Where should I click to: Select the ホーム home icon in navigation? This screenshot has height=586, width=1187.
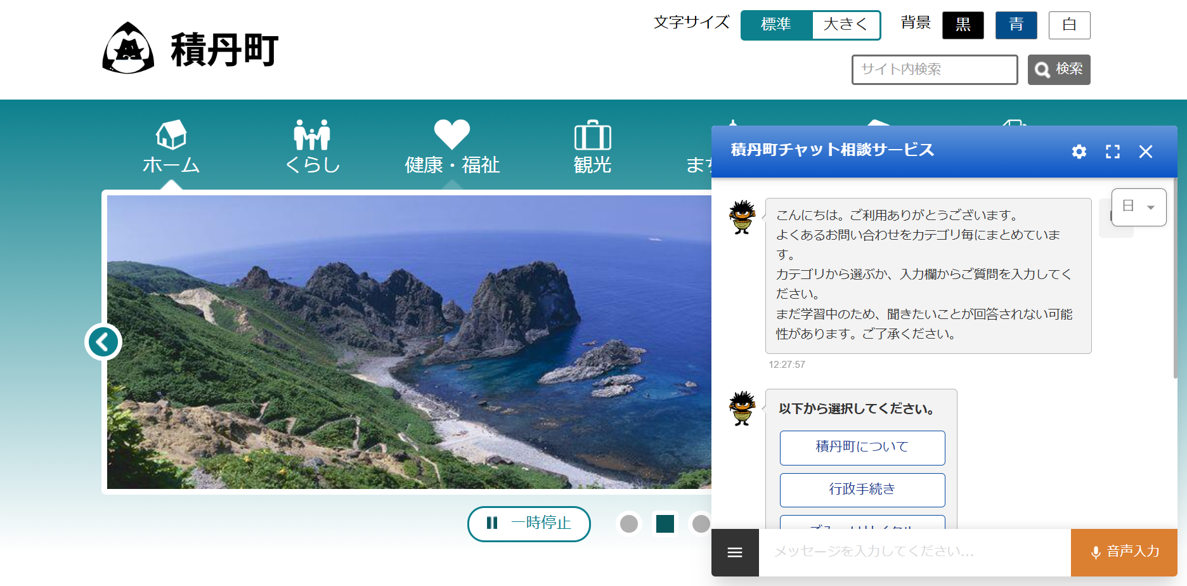171,135
